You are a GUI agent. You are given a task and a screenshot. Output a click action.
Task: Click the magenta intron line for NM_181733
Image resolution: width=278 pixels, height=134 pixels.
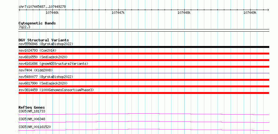tap(144, 114)
